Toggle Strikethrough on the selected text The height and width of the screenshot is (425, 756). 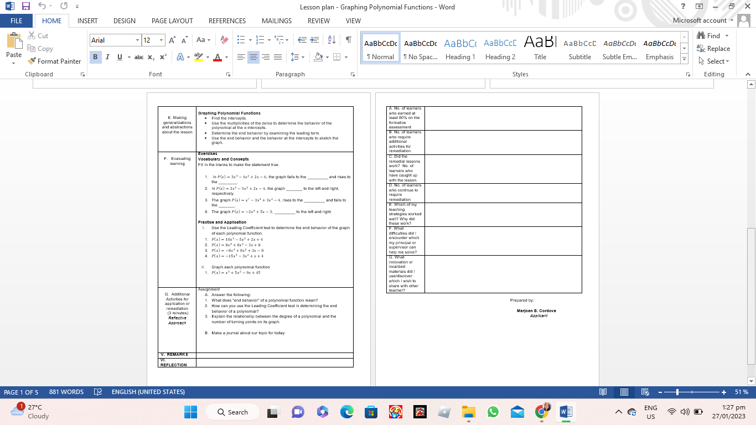click(x=138, y=57)
